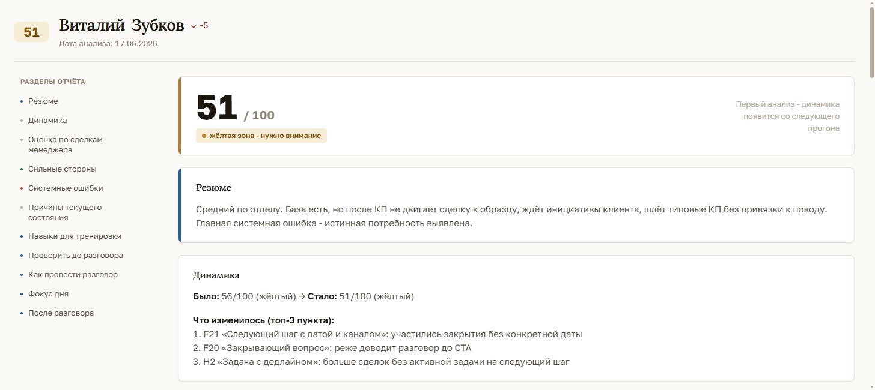Click the Было: 56/100 line
The width and height of the screenshot is (875, 390).
303,296
